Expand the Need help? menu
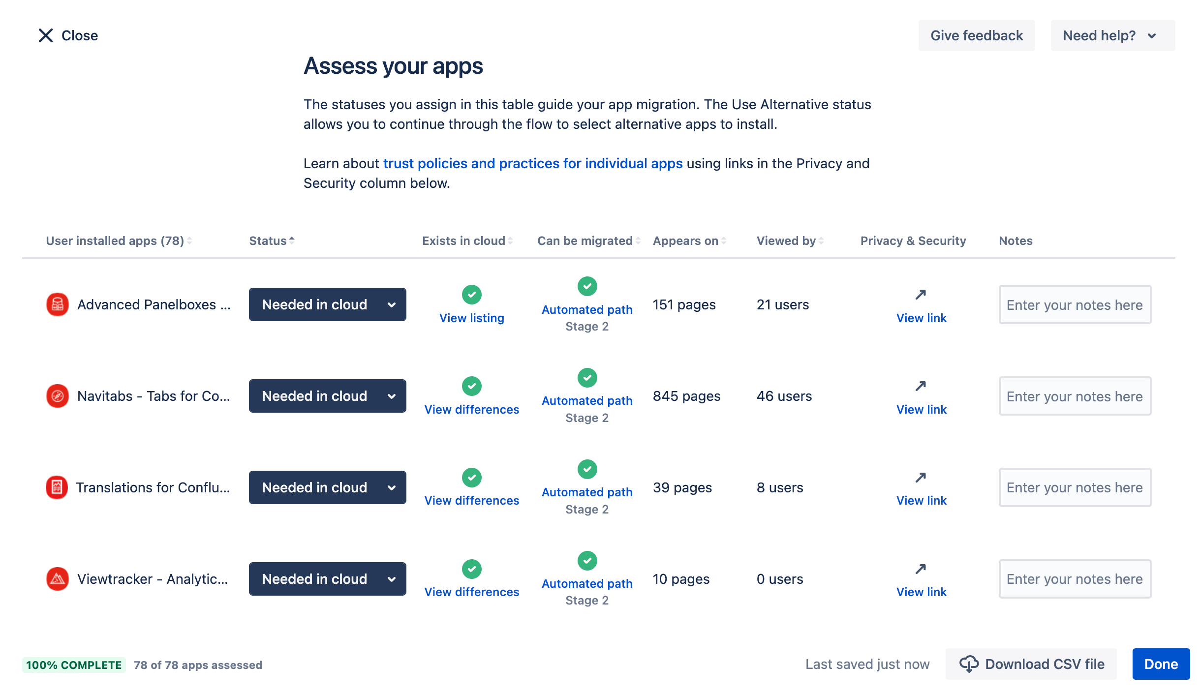Image resolution: width=1200 pixels, height=695 pixels. click(1112, 35)
